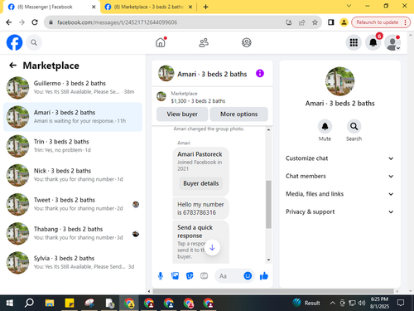
Task: Open the Windows notification center icon
Action: pyautogui.click(x=401, y=304)
